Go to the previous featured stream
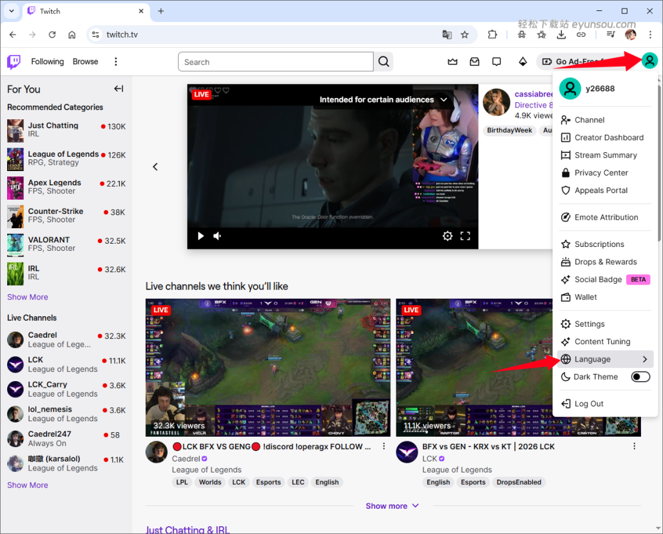 point(155,167)
